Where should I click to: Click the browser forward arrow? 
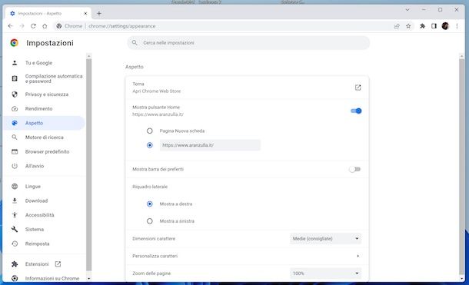click(22, 26)
